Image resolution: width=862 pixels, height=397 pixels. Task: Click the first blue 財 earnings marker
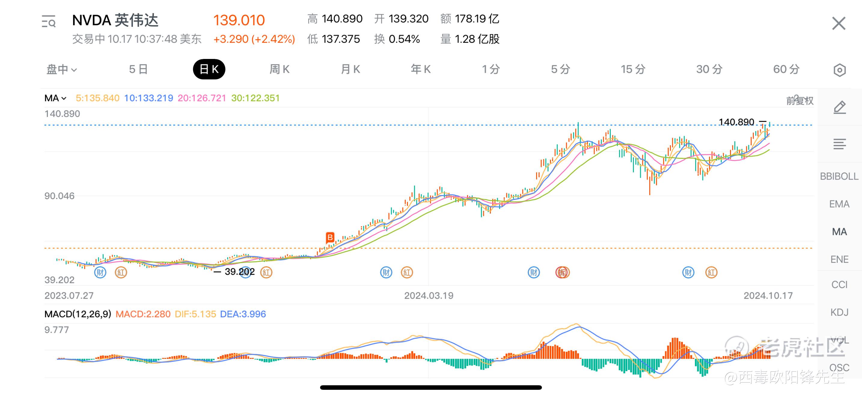click(x=100, y=272)
